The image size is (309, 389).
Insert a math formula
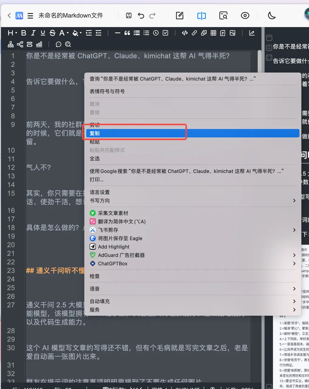click(223, 33)
